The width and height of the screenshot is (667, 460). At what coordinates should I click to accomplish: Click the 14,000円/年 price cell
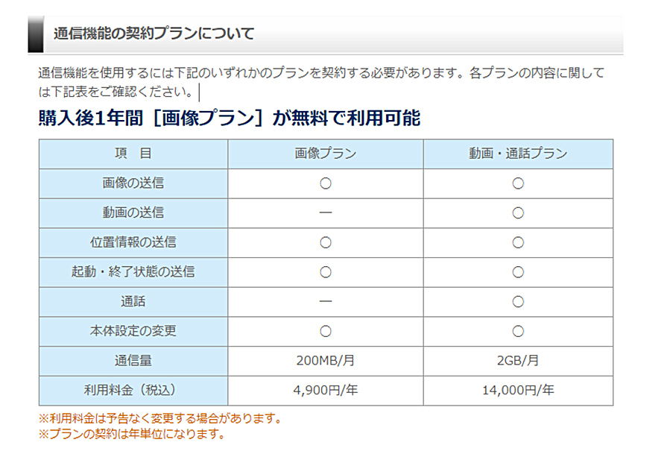point(518,390)
